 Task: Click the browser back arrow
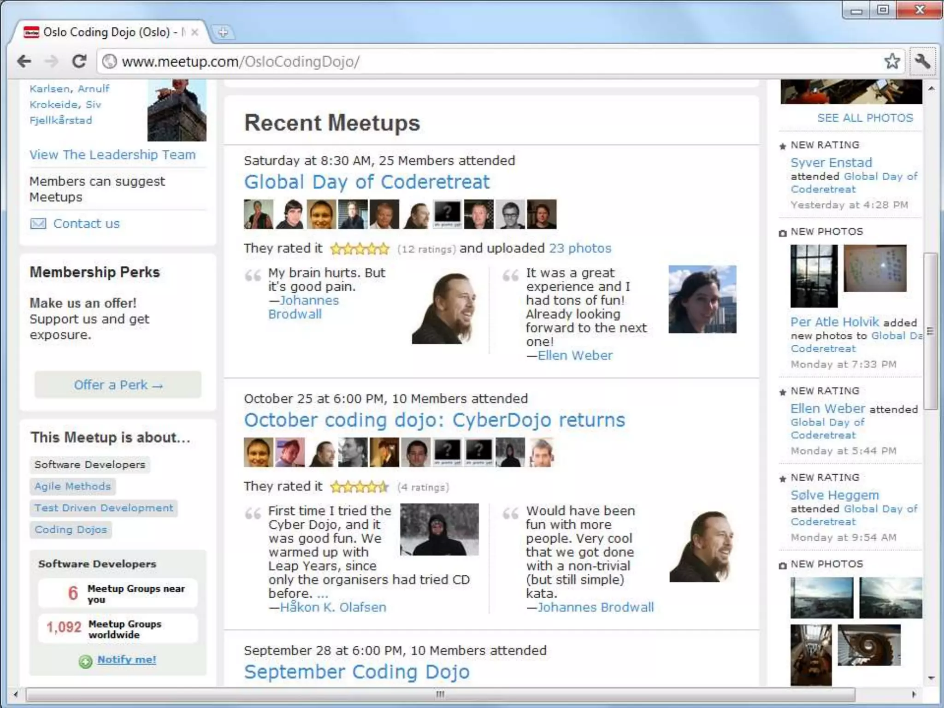coord(24,61)
